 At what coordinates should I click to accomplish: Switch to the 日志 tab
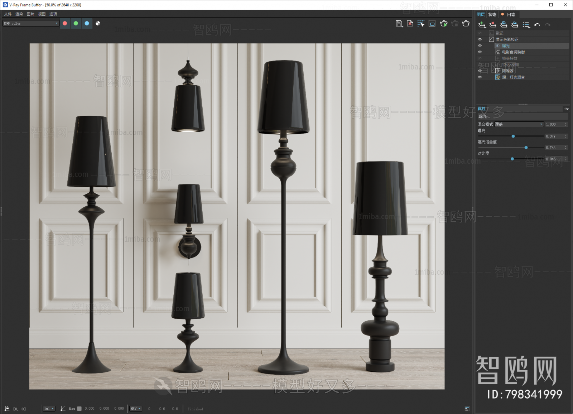[x=509, y=15]
